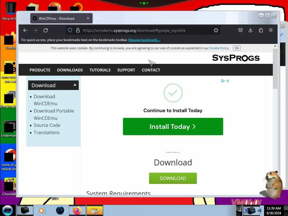Viewport: 288px width, 216px height.
Task: Close the ad with the X icon
Action: (228, 81)
